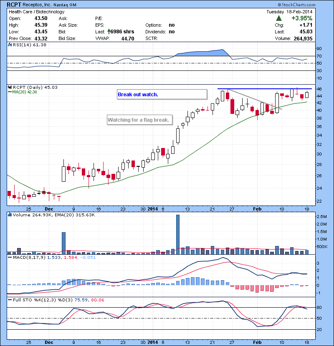Click the RSI(14) indicator icon

(x=10, y=45)
